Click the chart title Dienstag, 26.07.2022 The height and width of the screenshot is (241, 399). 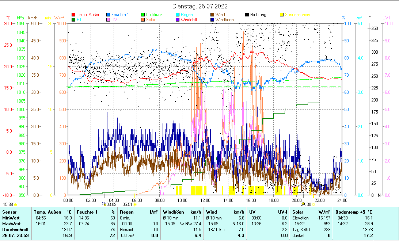click(x=199, y=6)
